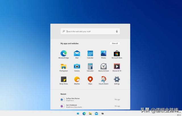Screen dimensions: 182x116
Task: Launch Microsoft Store
Action: (117, 53)
